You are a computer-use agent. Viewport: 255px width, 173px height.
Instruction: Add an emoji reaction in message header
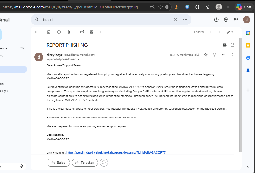[215, 55]
